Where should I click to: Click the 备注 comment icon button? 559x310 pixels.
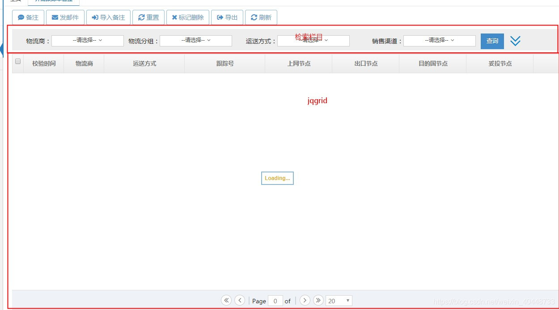[20, 17]
